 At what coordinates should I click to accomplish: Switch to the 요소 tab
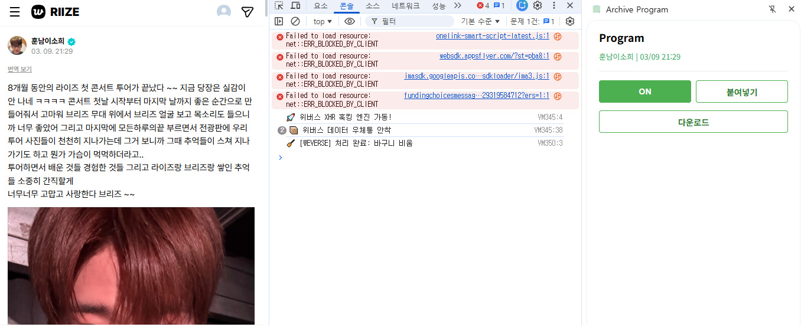(321, 6)
